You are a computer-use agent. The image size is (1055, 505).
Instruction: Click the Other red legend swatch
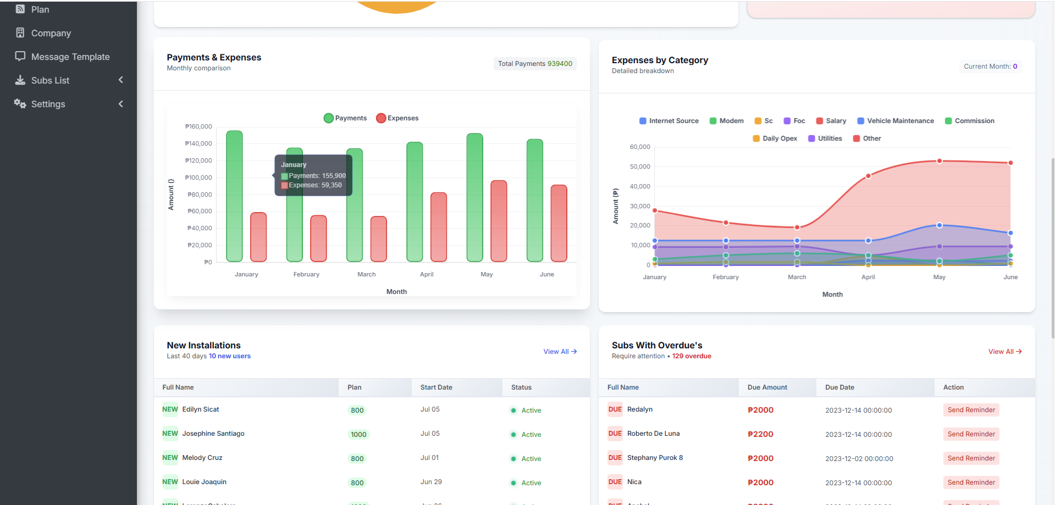tap(857, 138)
